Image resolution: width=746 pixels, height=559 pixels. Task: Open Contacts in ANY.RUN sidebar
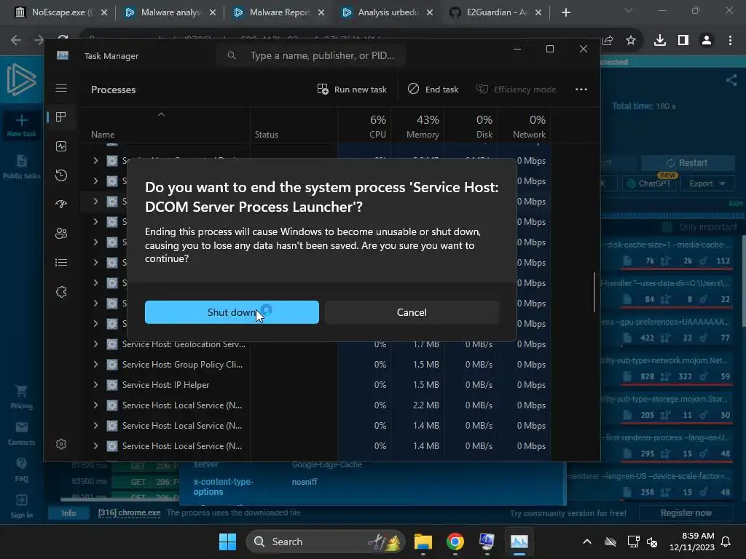point(21,433)
